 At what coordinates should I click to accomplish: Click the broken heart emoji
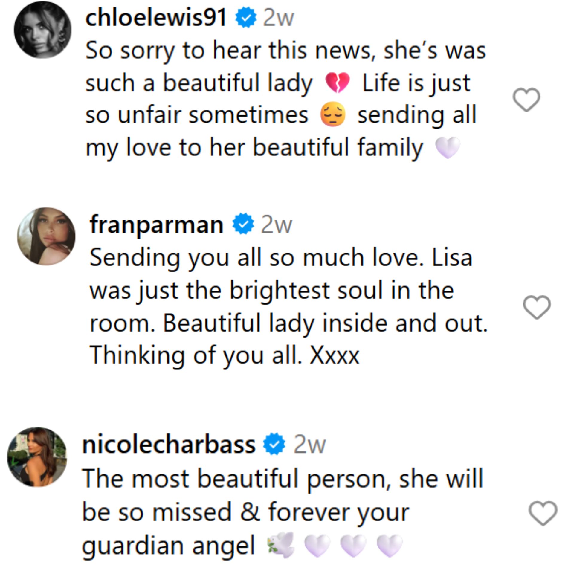[338, 83]
